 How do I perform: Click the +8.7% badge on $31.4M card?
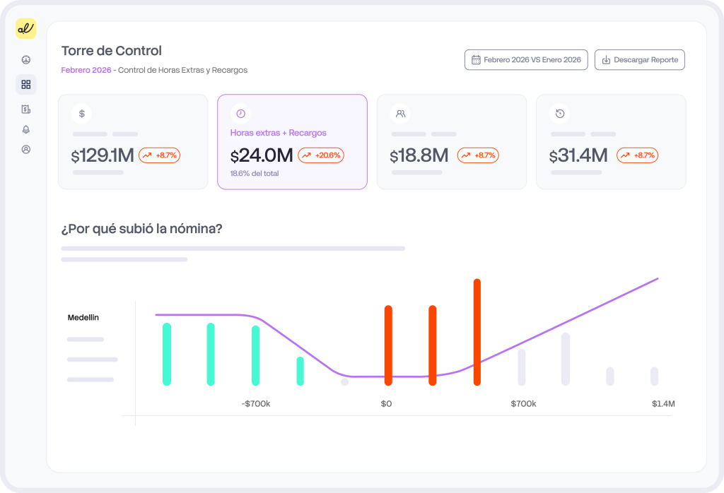tap(637, 155)
